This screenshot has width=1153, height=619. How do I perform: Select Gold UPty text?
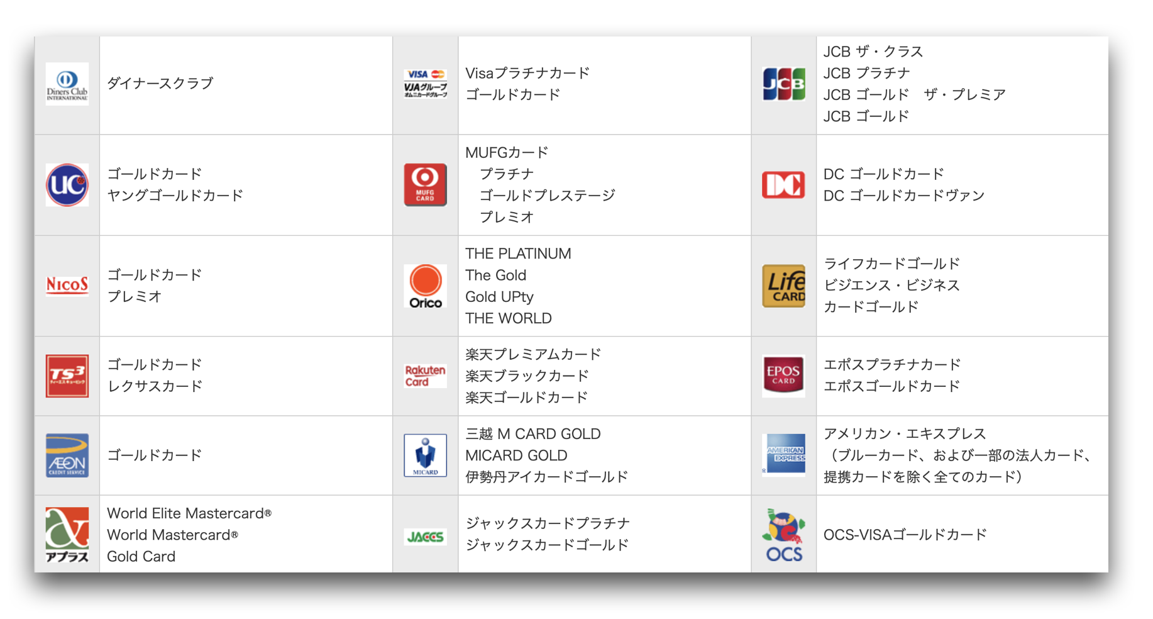[499, 297]
